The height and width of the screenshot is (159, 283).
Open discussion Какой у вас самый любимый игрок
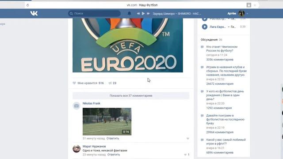pyautogui.click(x=226, y=142)
